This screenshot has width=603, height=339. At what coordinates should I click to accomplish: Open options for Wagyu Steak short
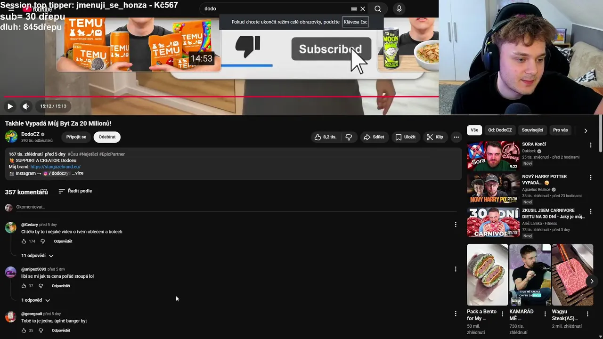coord(587,314)
